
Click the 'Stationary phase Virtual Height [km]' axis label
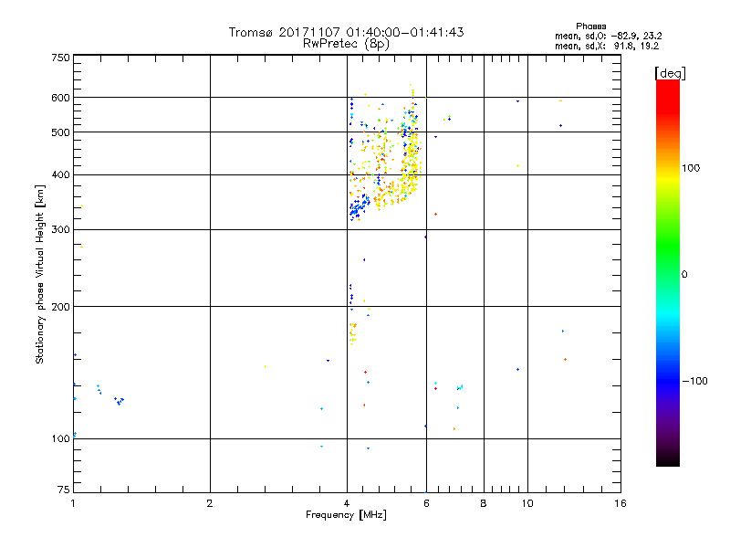39,274
